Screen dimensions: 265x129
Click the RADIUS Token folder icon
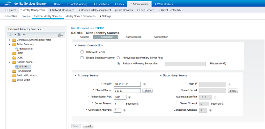tap(14, 62)
